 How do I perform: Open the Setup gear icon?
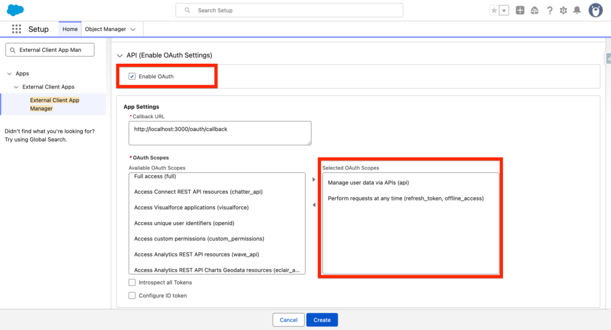click(563, 11)
